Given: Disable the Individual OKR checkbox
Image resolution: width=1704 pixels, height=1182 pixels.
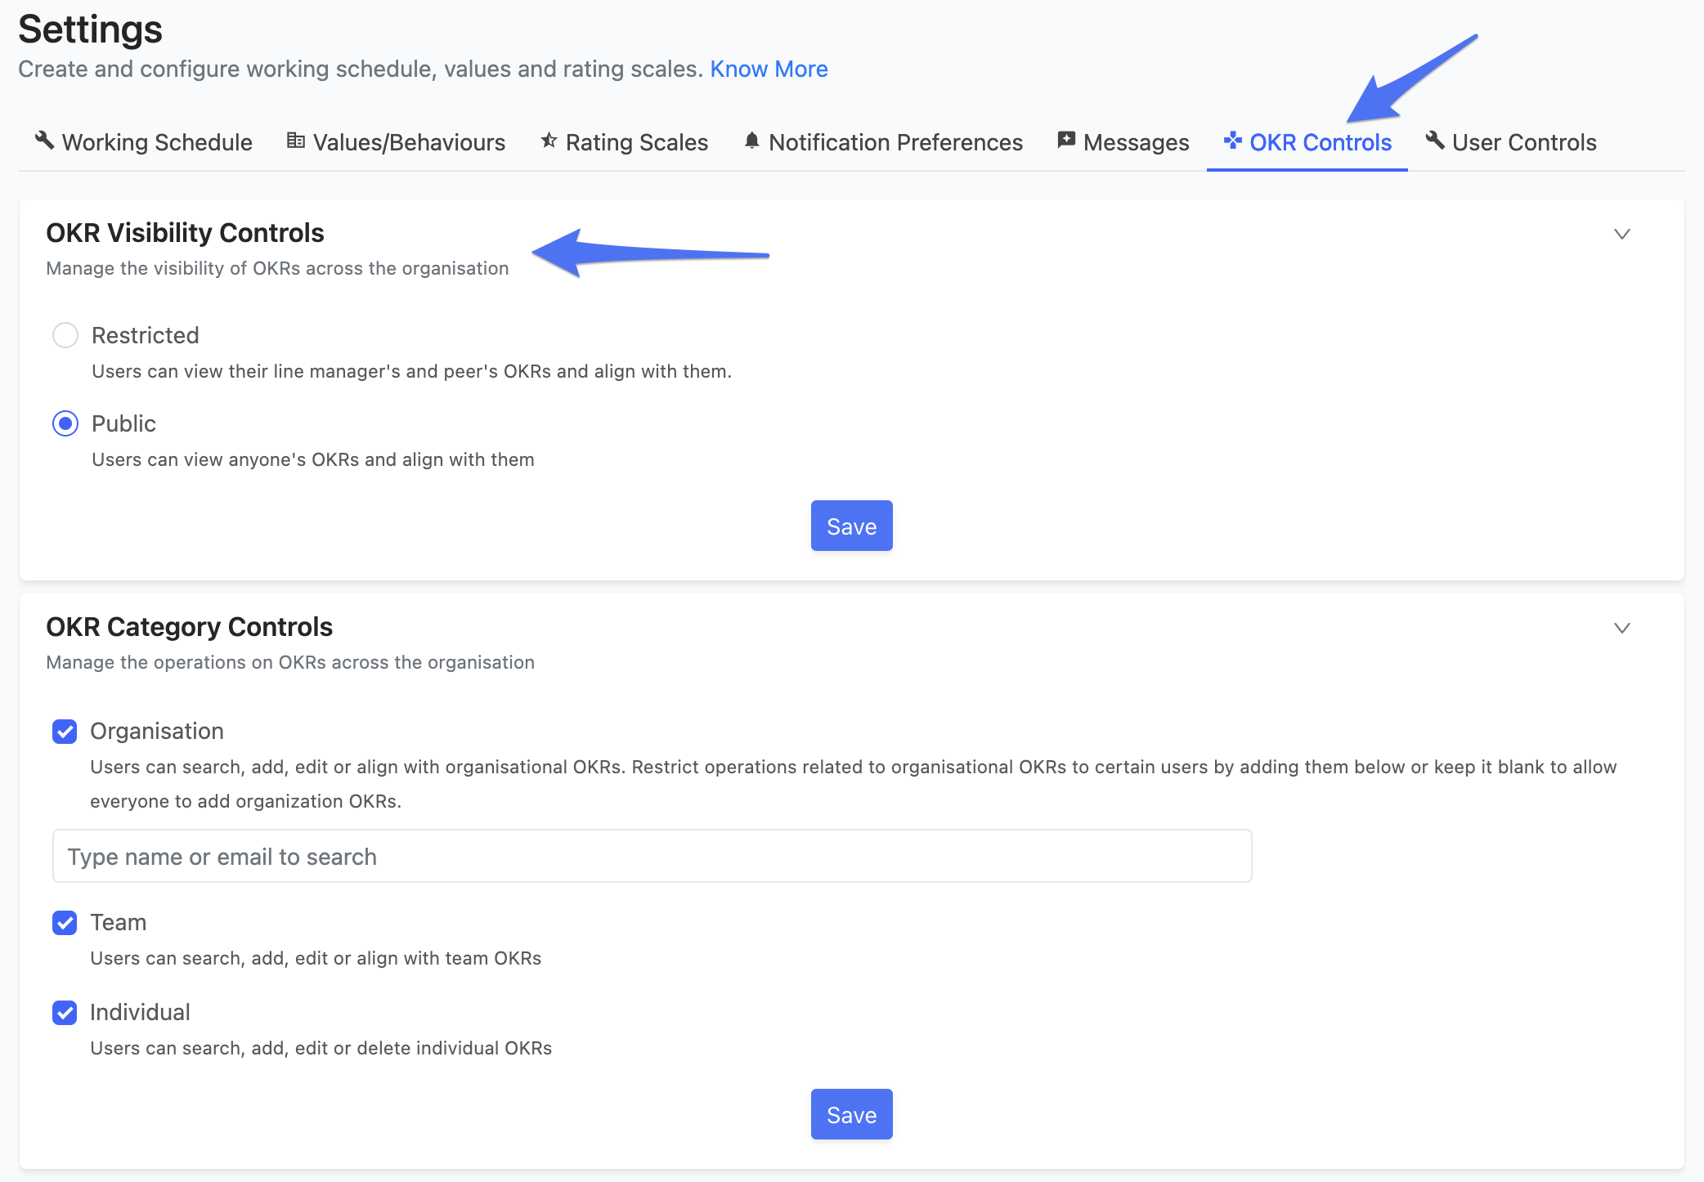Looking at the screenshot, I should [x=65, y=1013].
